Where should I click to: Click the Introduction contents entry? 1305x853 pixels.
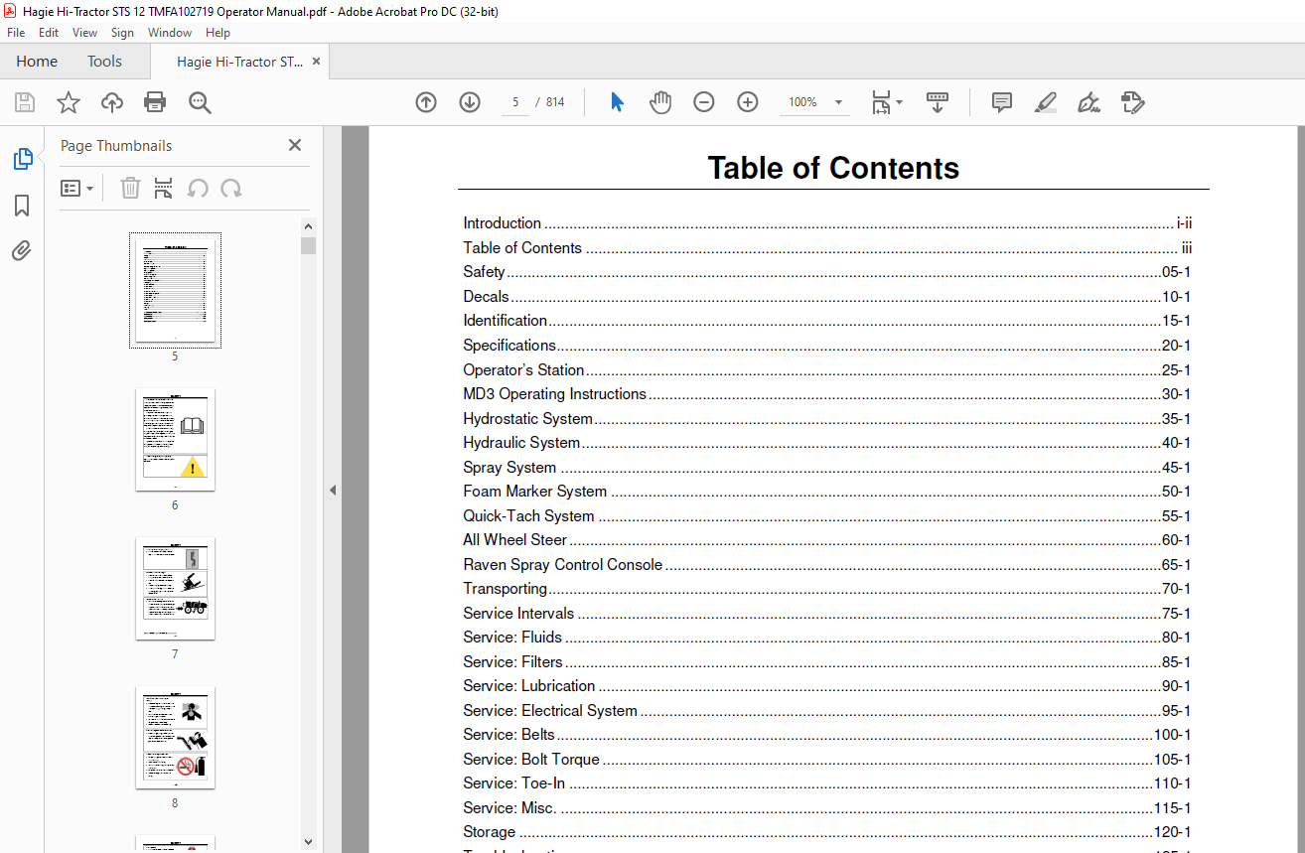click(x=826, y=223)
